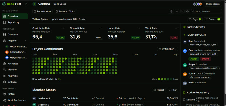Open Commit Rate card three-dot menu

click(x=101, y=28)
